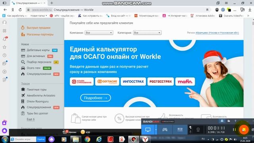
Task: Select the Ингосстрах logo
Action: click(133, 81)
